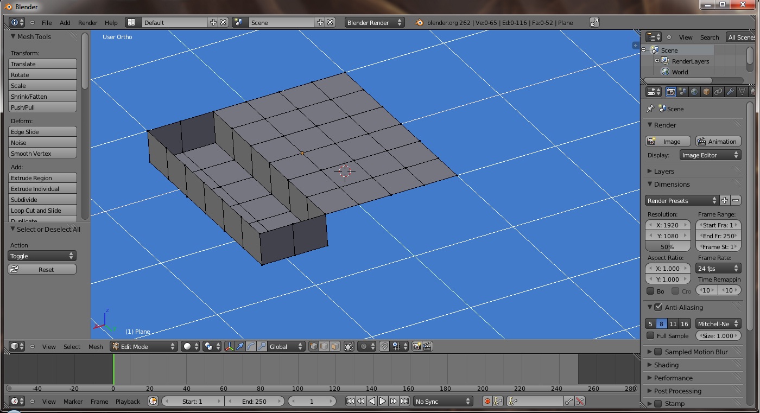The width and height of the screenshot is (760, 413).
Task: Switch to the Modifiers wrench tab
Action: tap(730, 92)
